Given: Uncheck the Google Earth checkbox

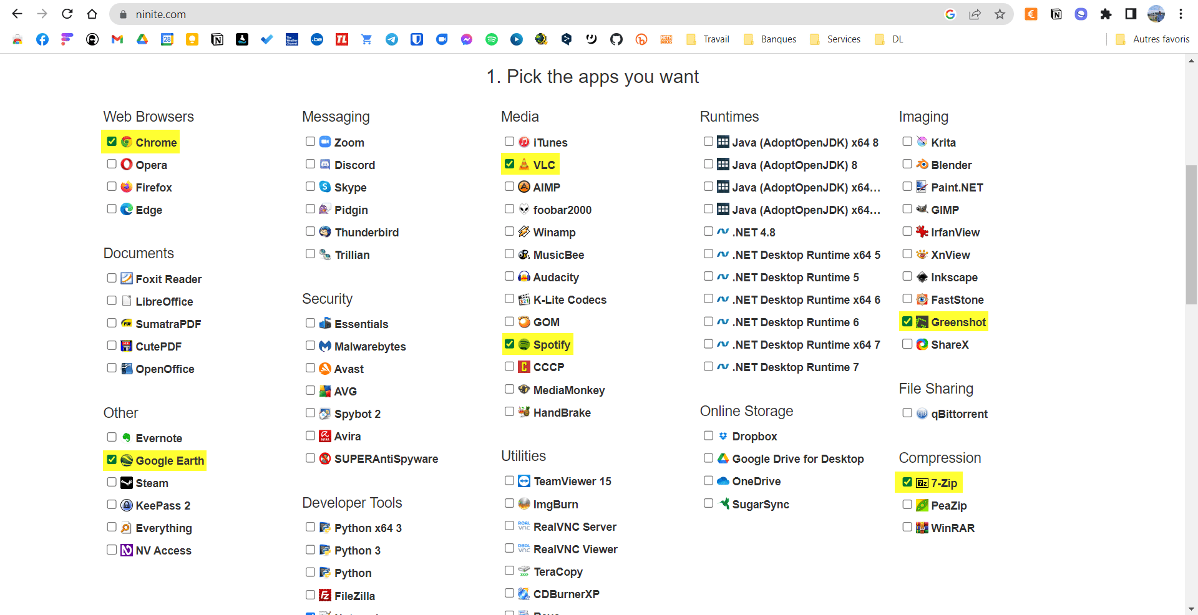Looking at the screenshot, I should pos(112,459).
